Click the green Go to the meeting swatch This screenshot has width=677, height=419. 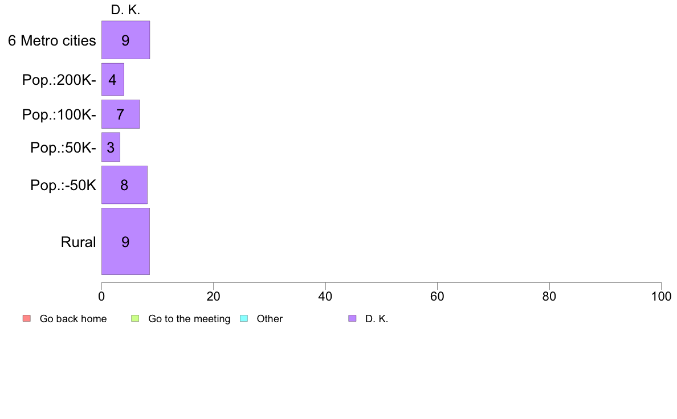click(x=135, y=318)
